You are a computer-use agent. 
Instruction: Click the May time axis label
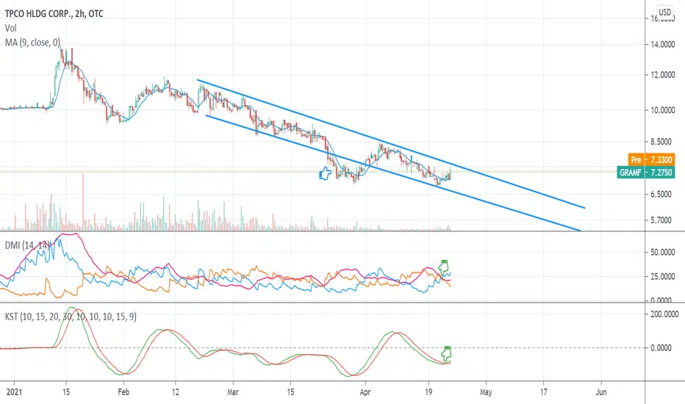point(486,392)
